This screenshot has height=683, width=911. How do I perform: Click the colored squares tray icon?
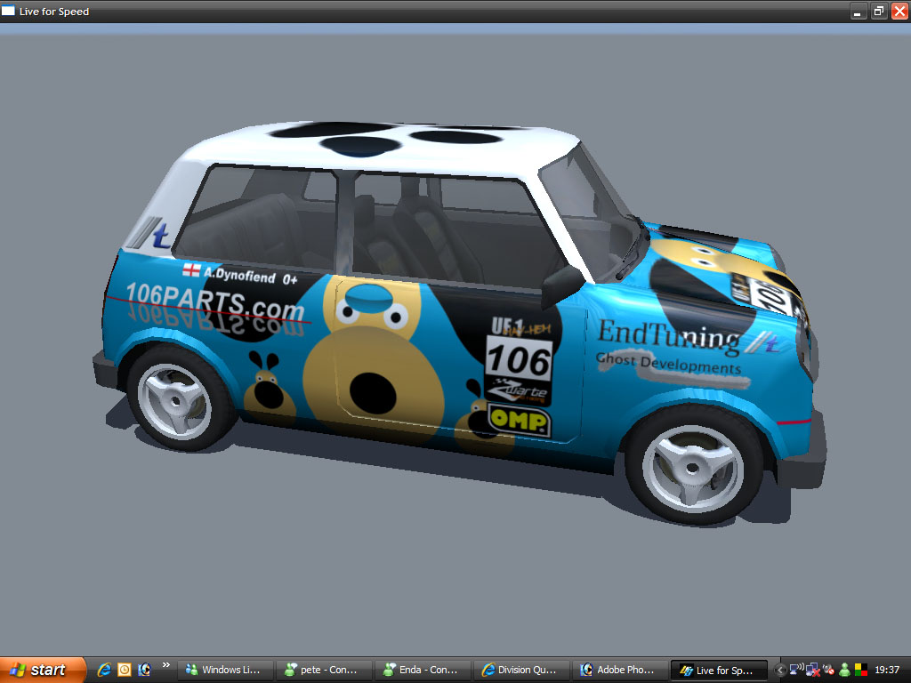pyautogui.click(x=861, y=670)
